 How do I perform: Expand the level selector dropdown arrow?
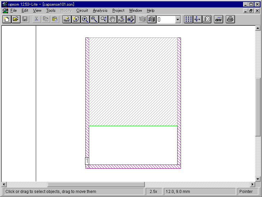coord(178,20)
